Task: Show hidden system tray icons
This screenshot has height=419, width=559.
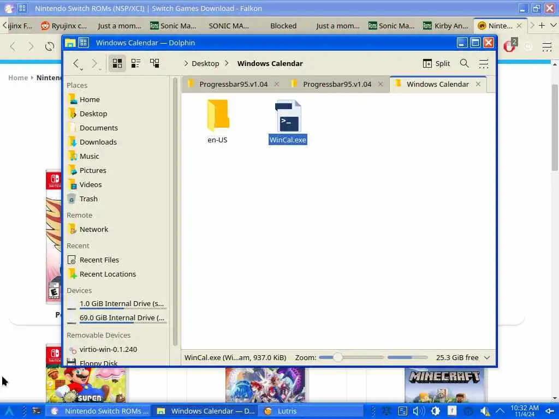Action: (x=500, y=411)
